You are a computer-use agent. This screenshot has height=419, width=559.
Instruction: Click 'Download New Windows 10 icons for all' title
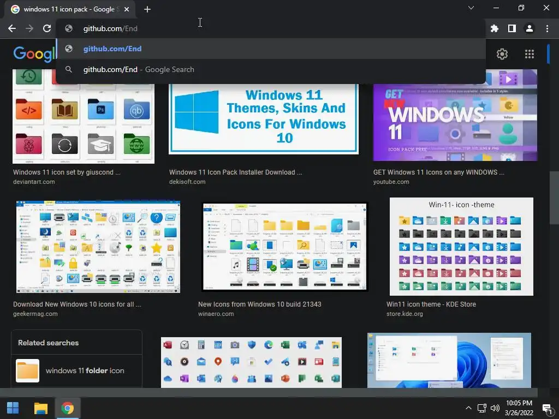click(77, 304)
